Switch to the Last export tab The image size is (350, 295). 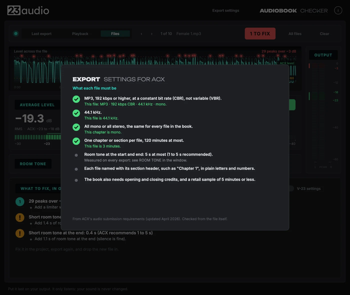pyautogui.click(x=41, y=34)
